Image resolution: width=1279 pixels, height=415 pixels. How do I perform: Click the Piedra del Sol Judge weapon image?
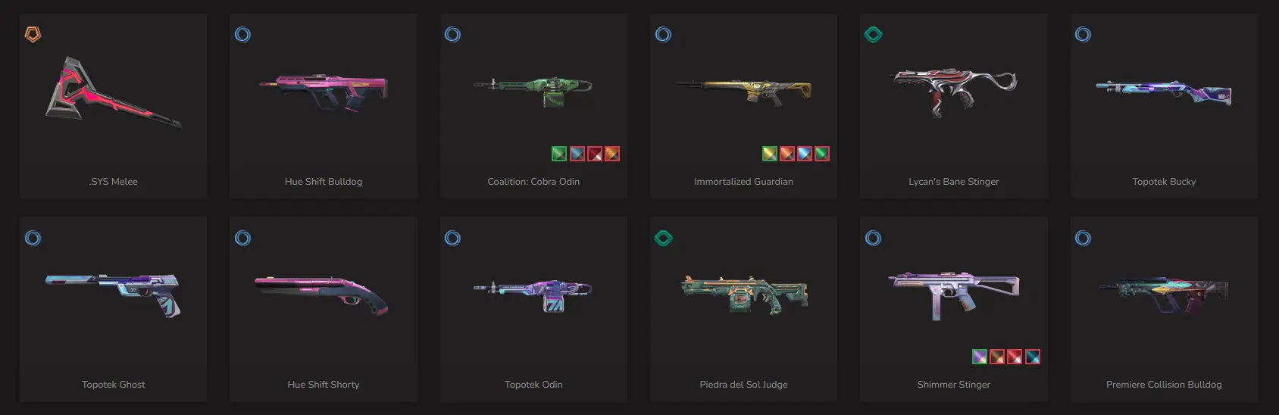pos(744,295)
